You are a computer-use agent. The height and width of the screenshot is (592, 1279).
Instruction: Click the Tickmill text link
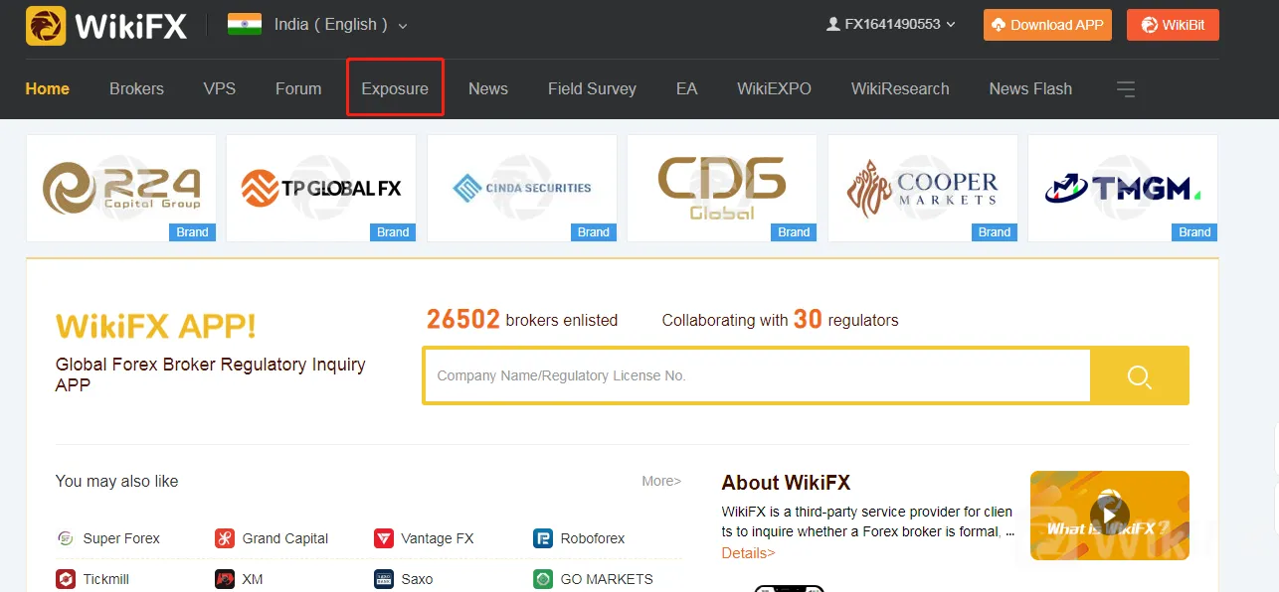[106, 578]
